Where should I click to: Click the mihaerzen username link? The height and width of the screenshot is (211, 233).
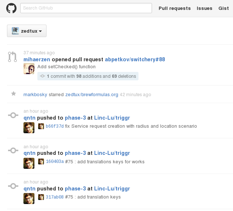37,59
